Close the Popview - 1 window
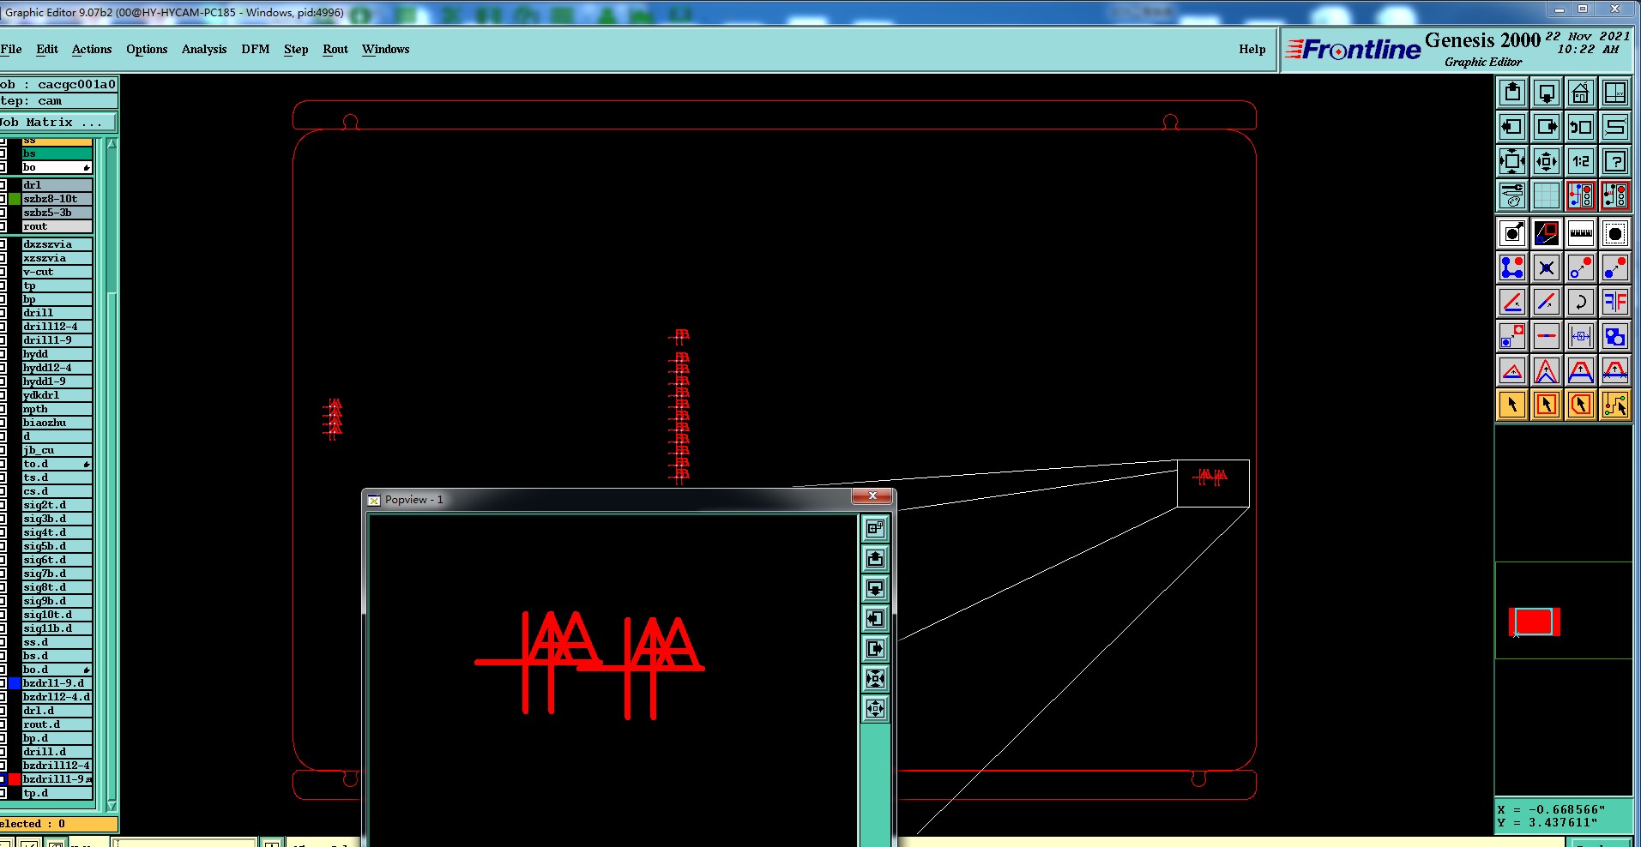Viewport: 1641px width, 847px height. (x=872, y=496)
